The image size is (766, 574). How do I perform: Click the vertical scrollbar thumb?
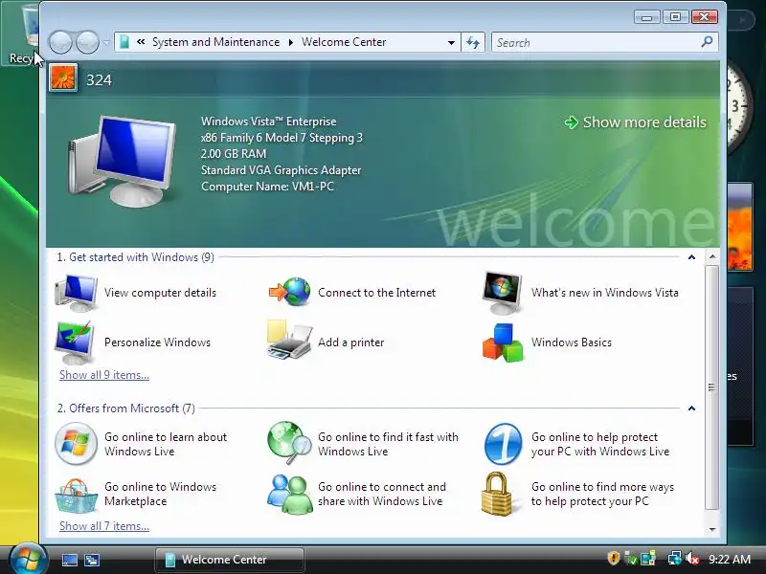[711, 387]
